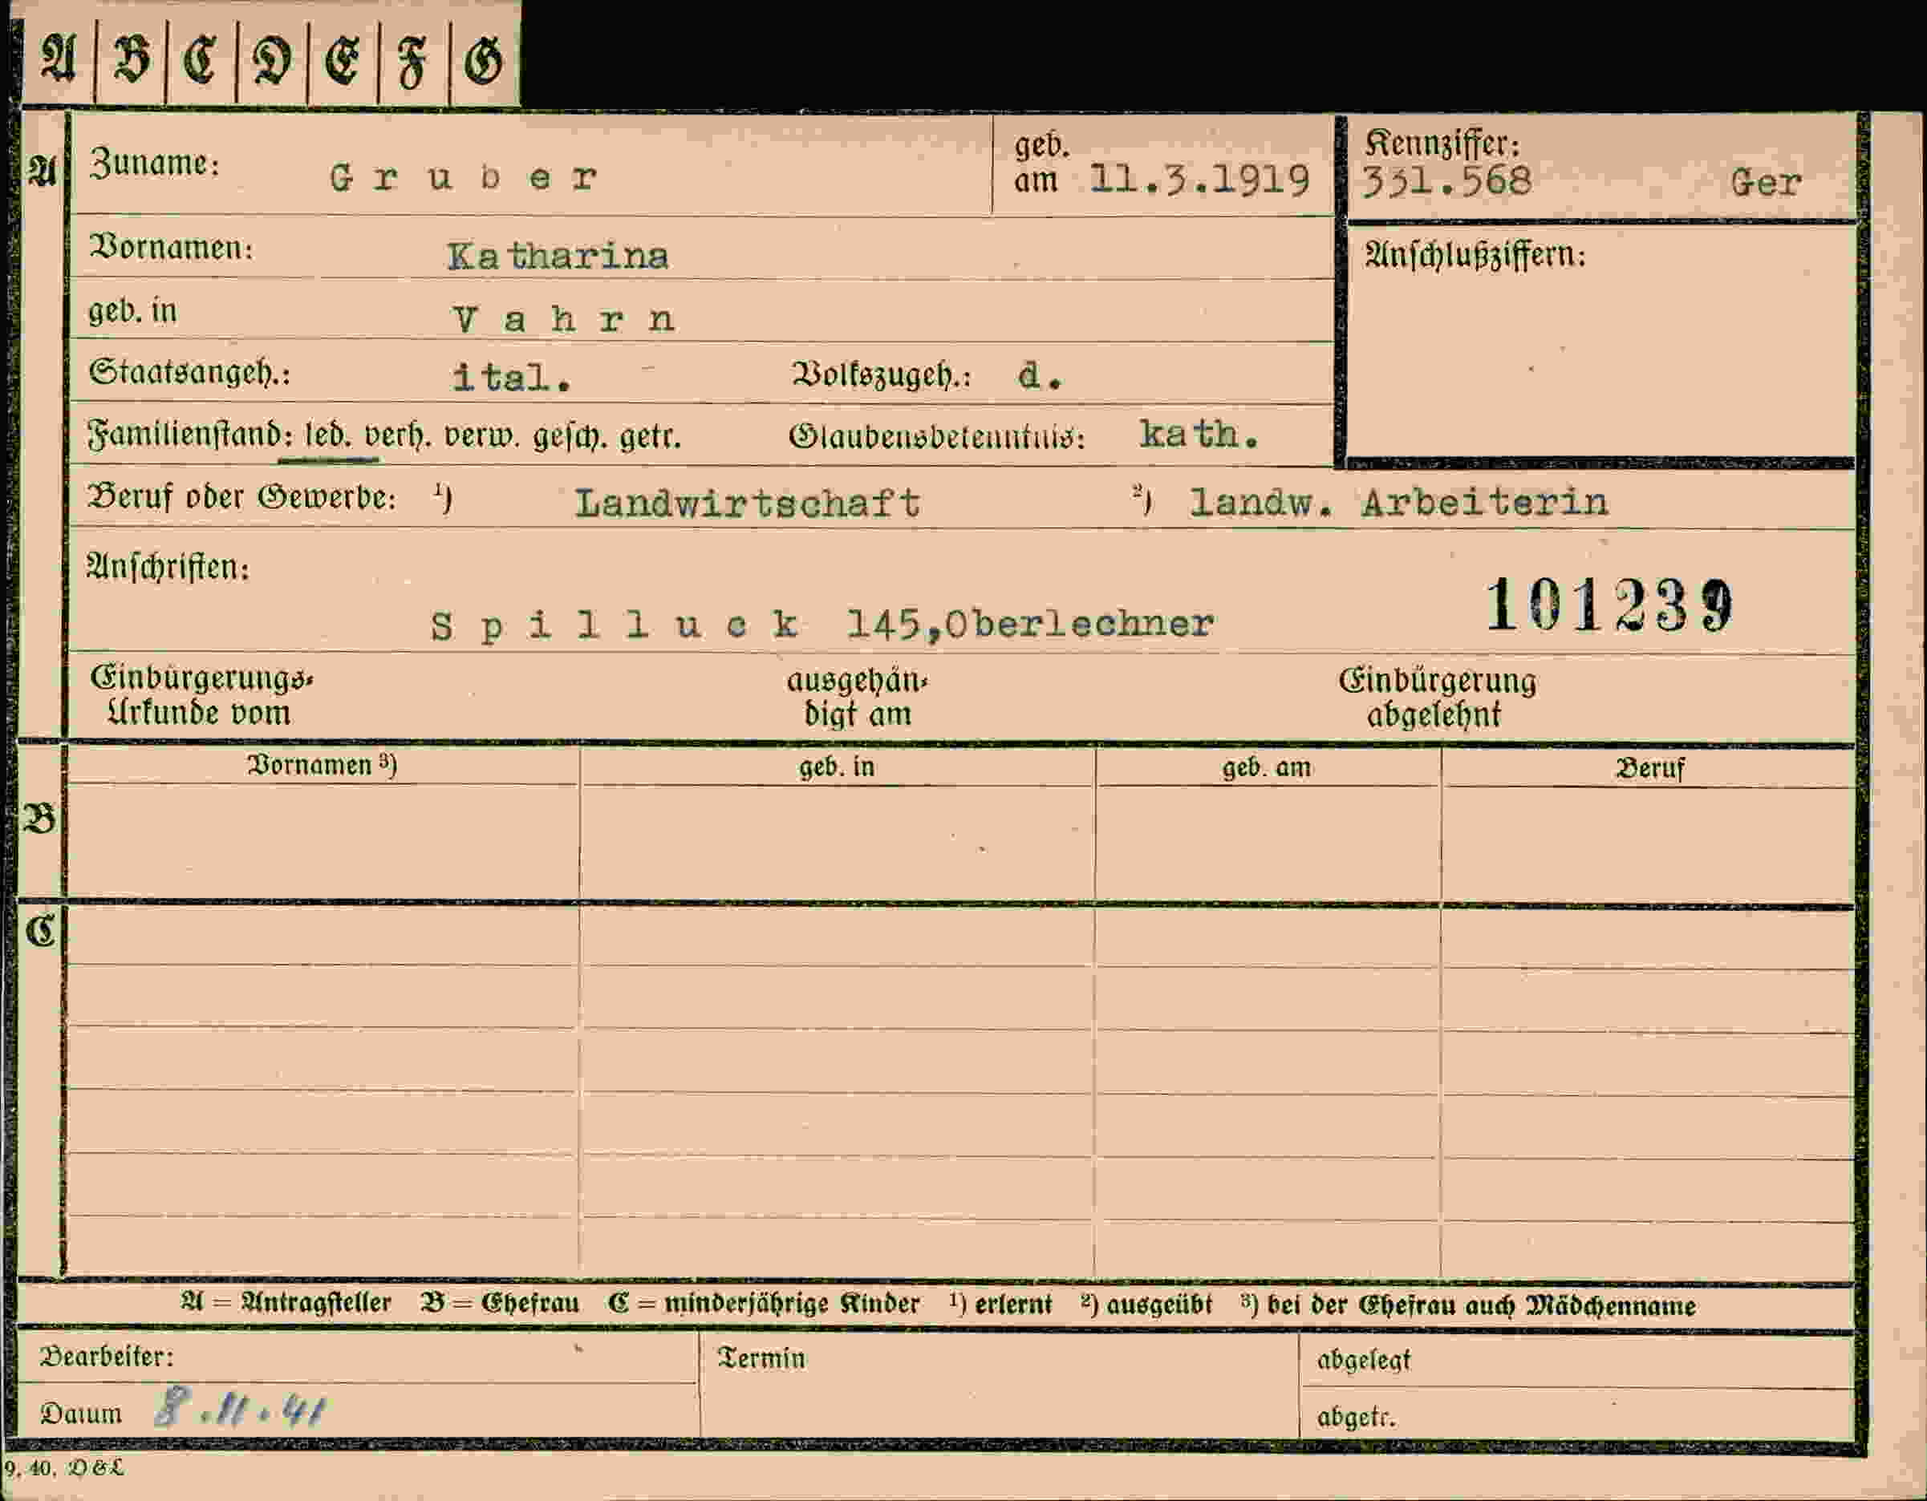Click the 'Vornamen 3)' column header
The height and width of the screenshot is (1501, 1927).
click(x=322, y=765)
